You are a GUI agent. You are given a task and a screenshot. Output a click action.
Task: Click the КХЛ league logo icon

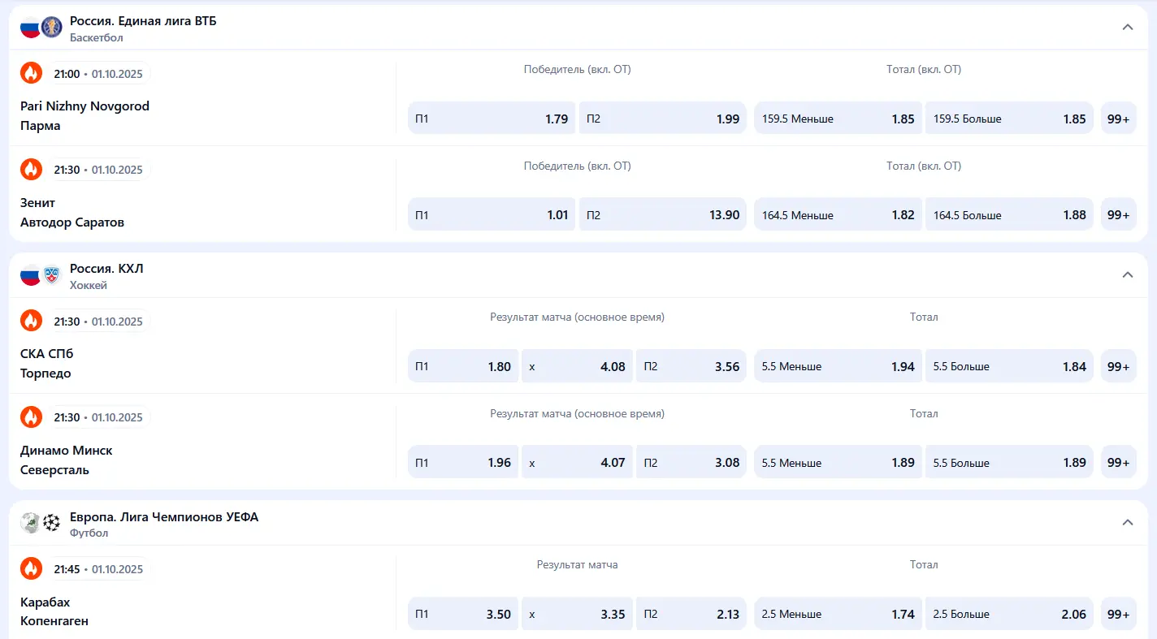[51, 274]
